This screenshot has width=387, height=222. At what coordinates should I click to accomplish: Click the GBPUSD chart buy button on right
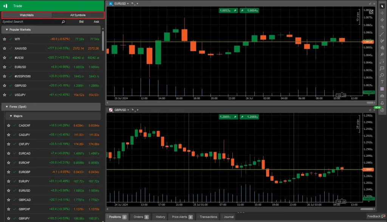pyautogui.click(x=249, y=117)
